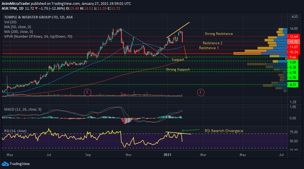This screenshot has height=169, width=304.
Task: Click the first earnings E marker near Sep
Action: coord(88,92)
